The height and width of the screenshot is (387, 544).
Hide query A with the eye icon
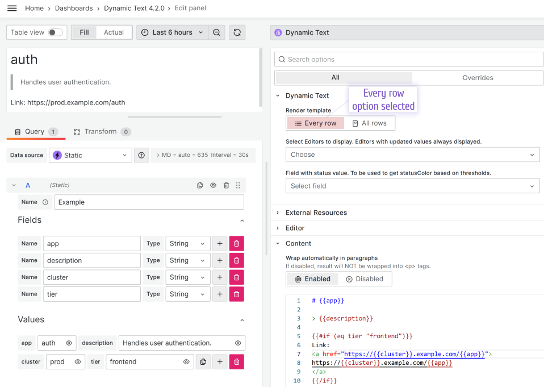pyautogui.click(x=213, y=185)
